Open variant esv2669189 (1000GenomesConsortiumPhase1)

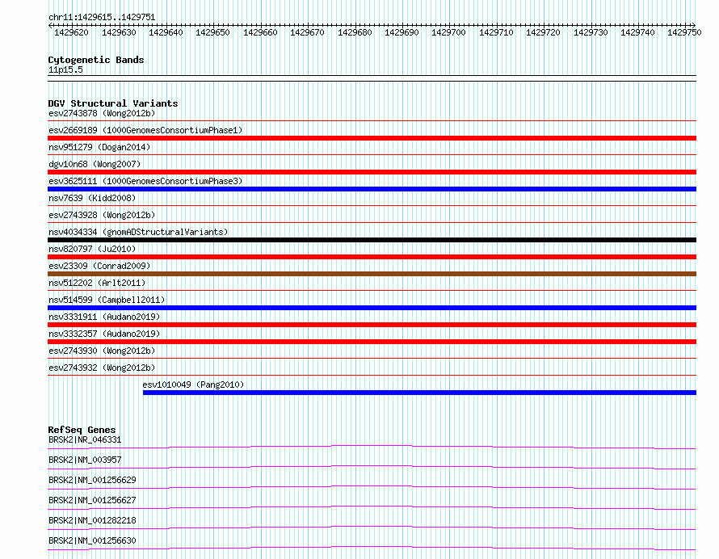tap(145, 130)
